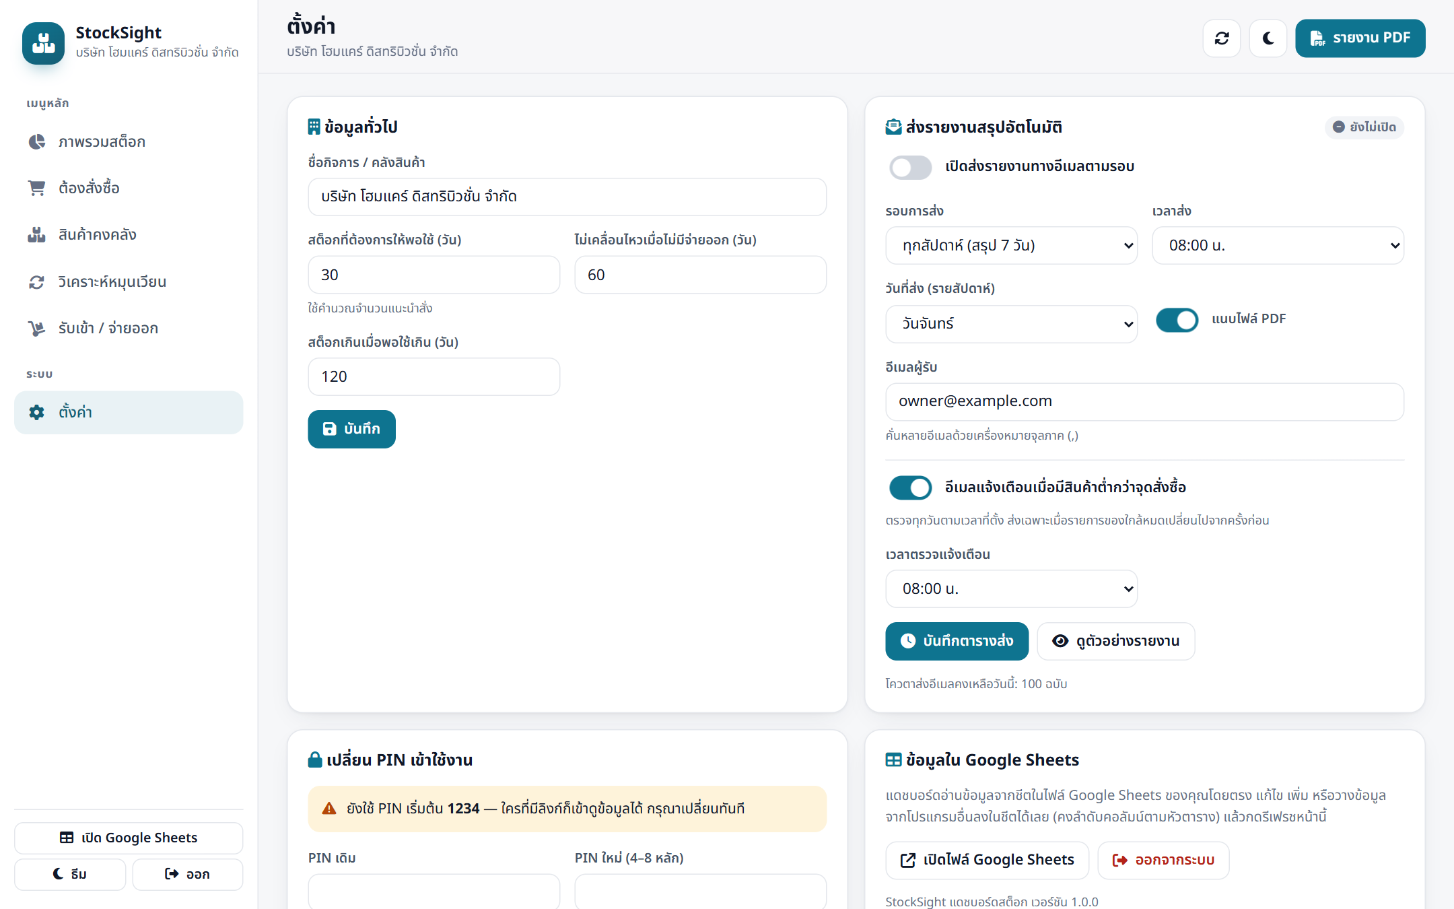Click the boxes icon for สินค้าคงคลัง
This screenshot has width=1454, height=909.
pos(36,234)
